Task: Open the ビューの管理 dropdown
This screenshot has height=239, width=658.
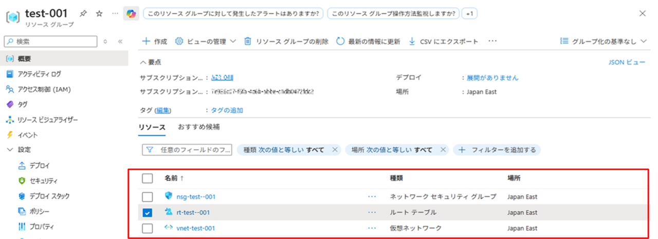Action: point(205,42)
